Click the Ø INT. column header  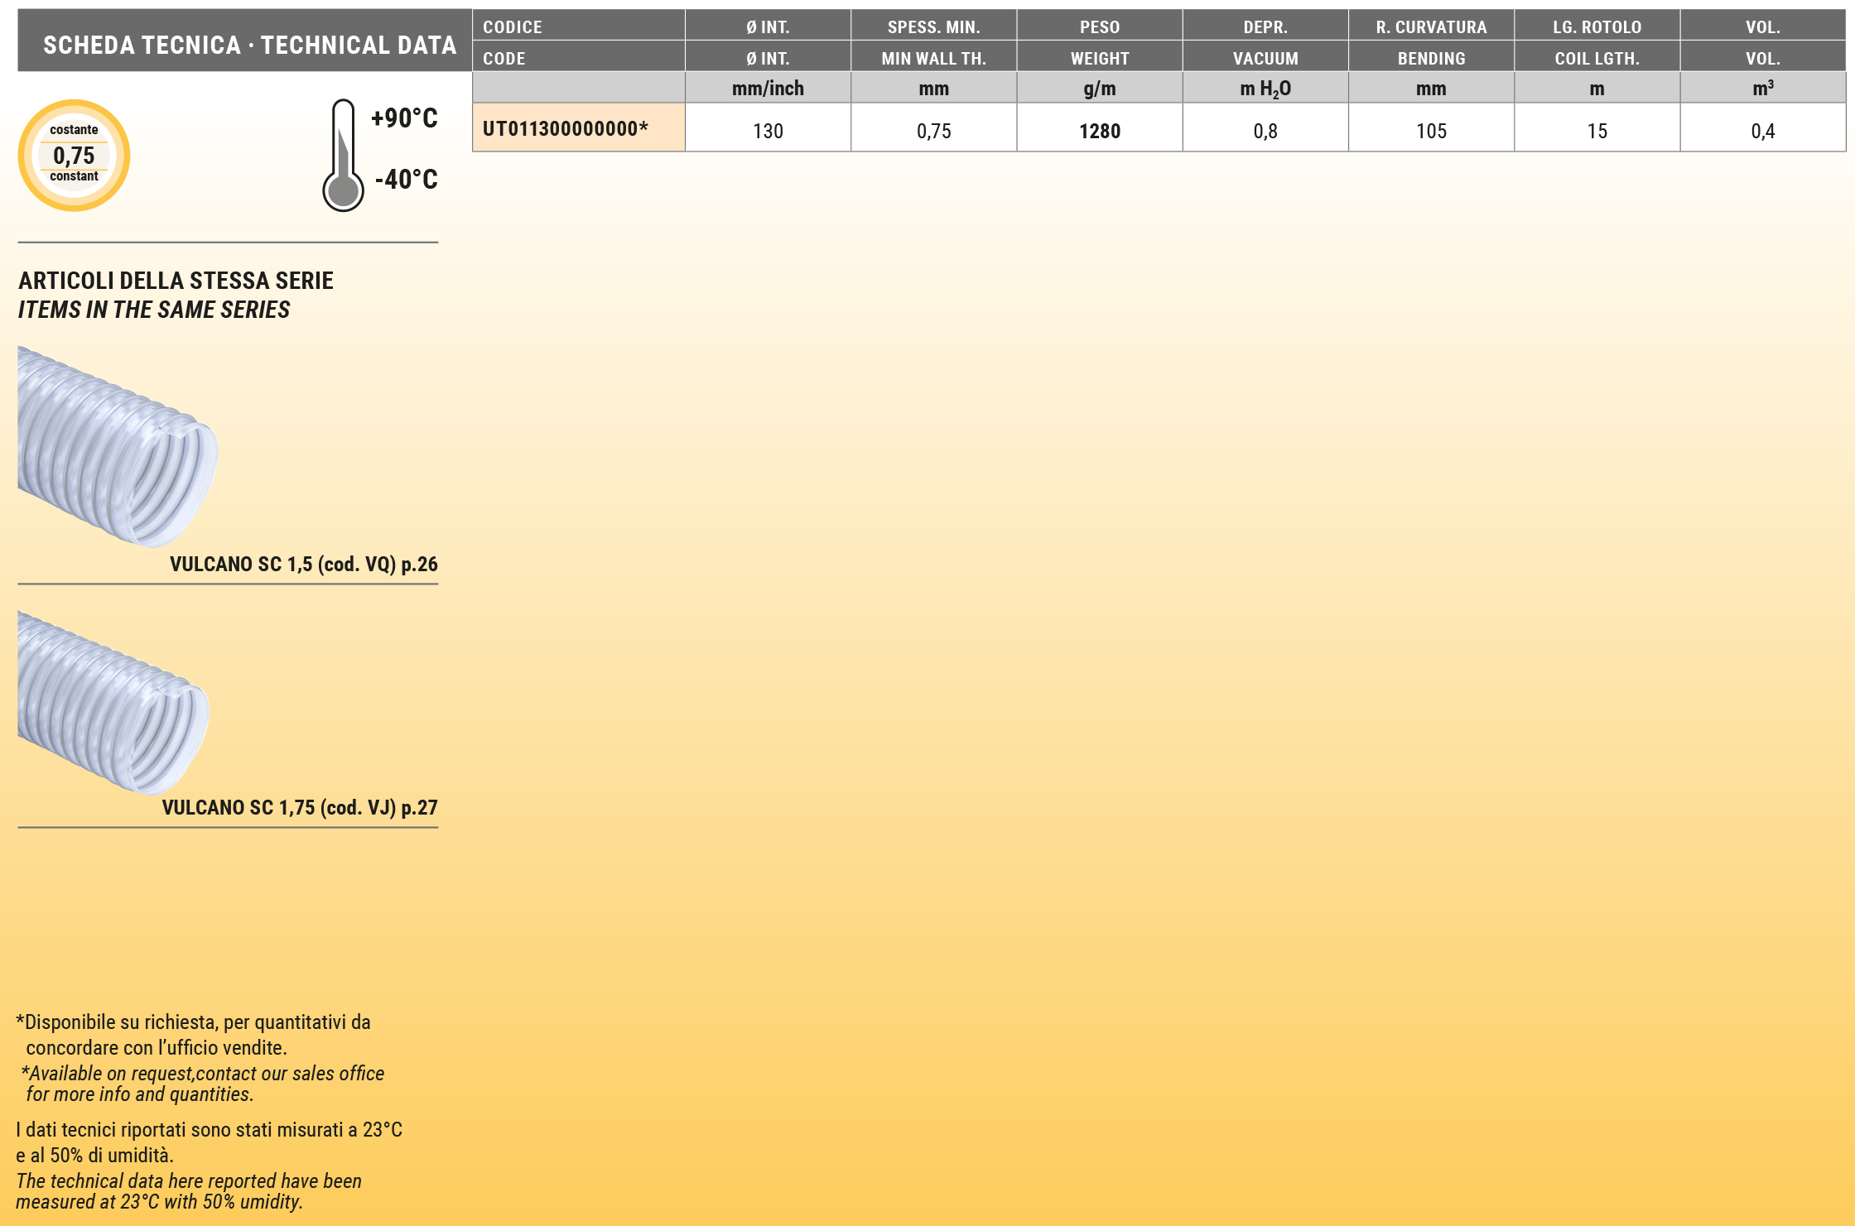[768, 26]
